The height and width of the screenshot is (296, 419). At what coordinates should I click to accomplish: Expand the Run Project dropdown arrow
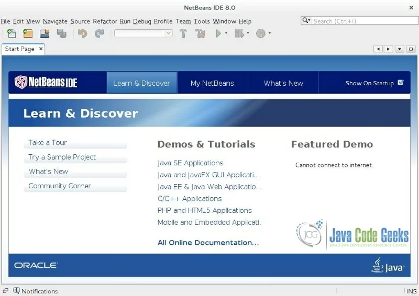click(x=226, y=33)
